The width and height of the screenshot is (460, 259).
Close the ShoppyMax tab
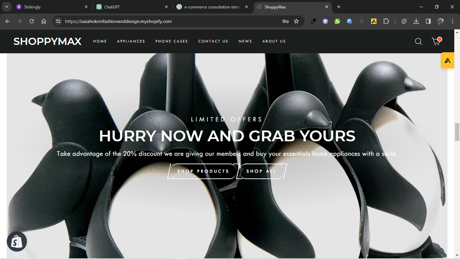tap(327, 7)
